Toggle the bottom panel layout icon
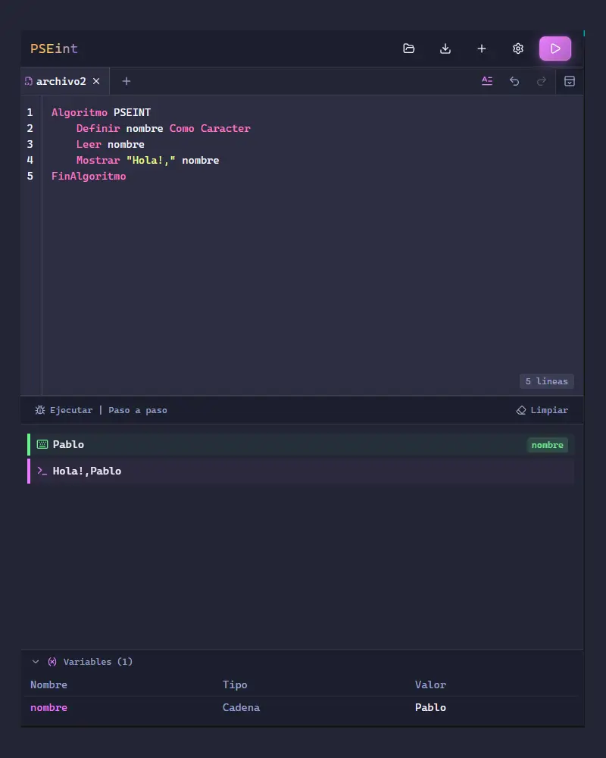 [x=570, y=81]
